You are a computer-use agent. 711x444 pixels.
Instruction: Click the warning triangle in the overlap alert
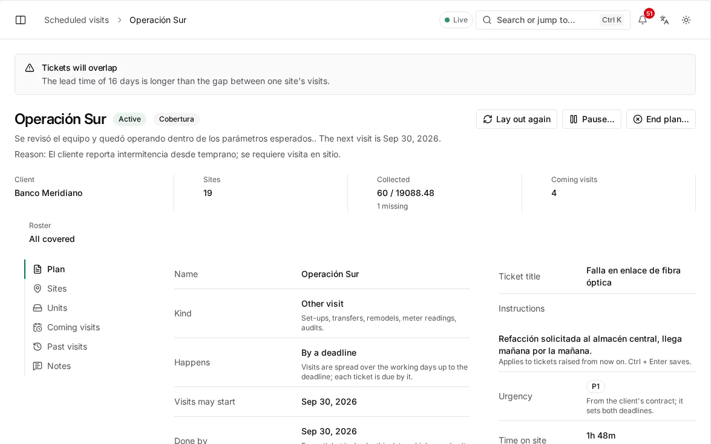tap(30, 68)
